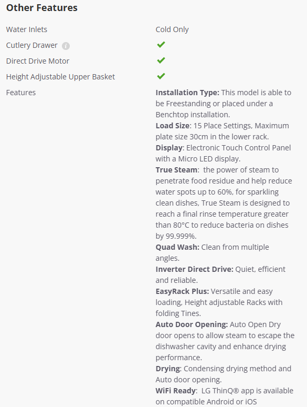Click the Installation Type bold heading
The width and height of the screenshot is (307, 407).
tap(187, 93)
